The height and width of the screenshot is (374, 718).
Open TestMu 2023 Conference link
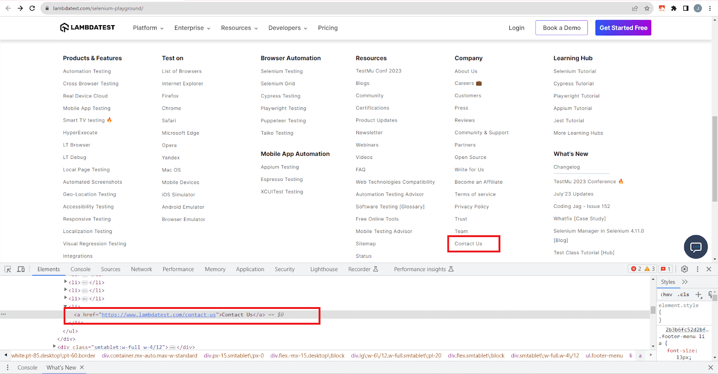tap(588, 181)
